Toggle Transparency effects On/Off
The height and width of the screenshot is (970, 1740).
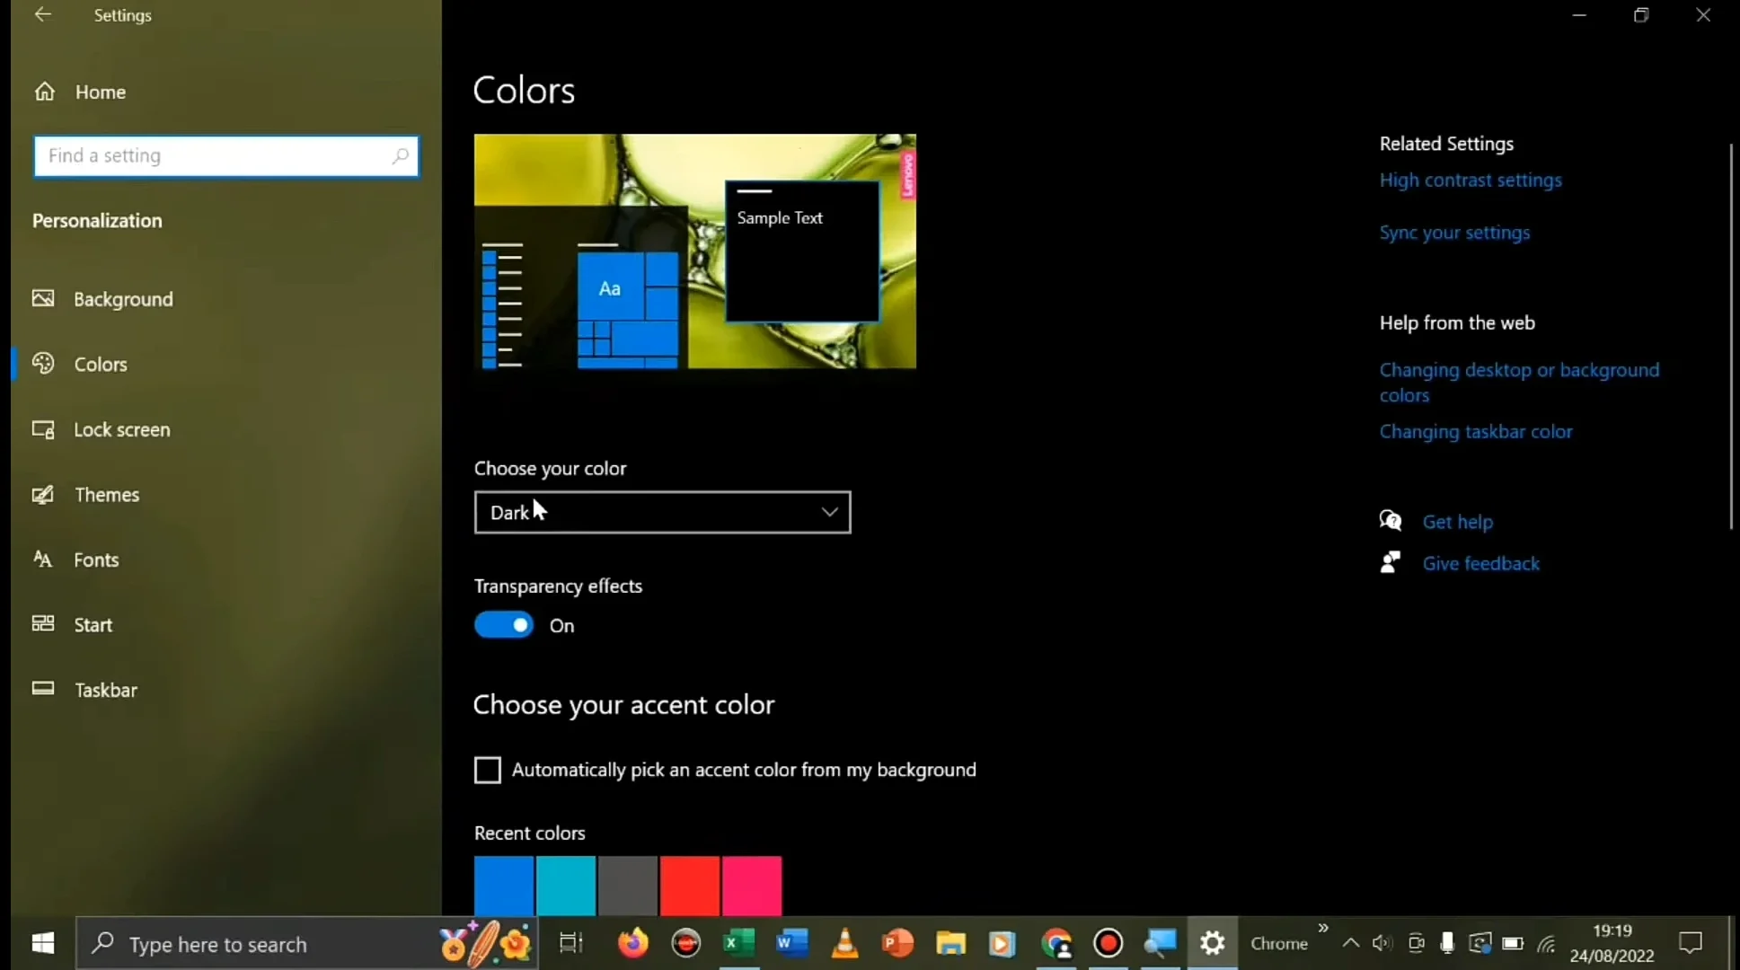tap(504, 625)
